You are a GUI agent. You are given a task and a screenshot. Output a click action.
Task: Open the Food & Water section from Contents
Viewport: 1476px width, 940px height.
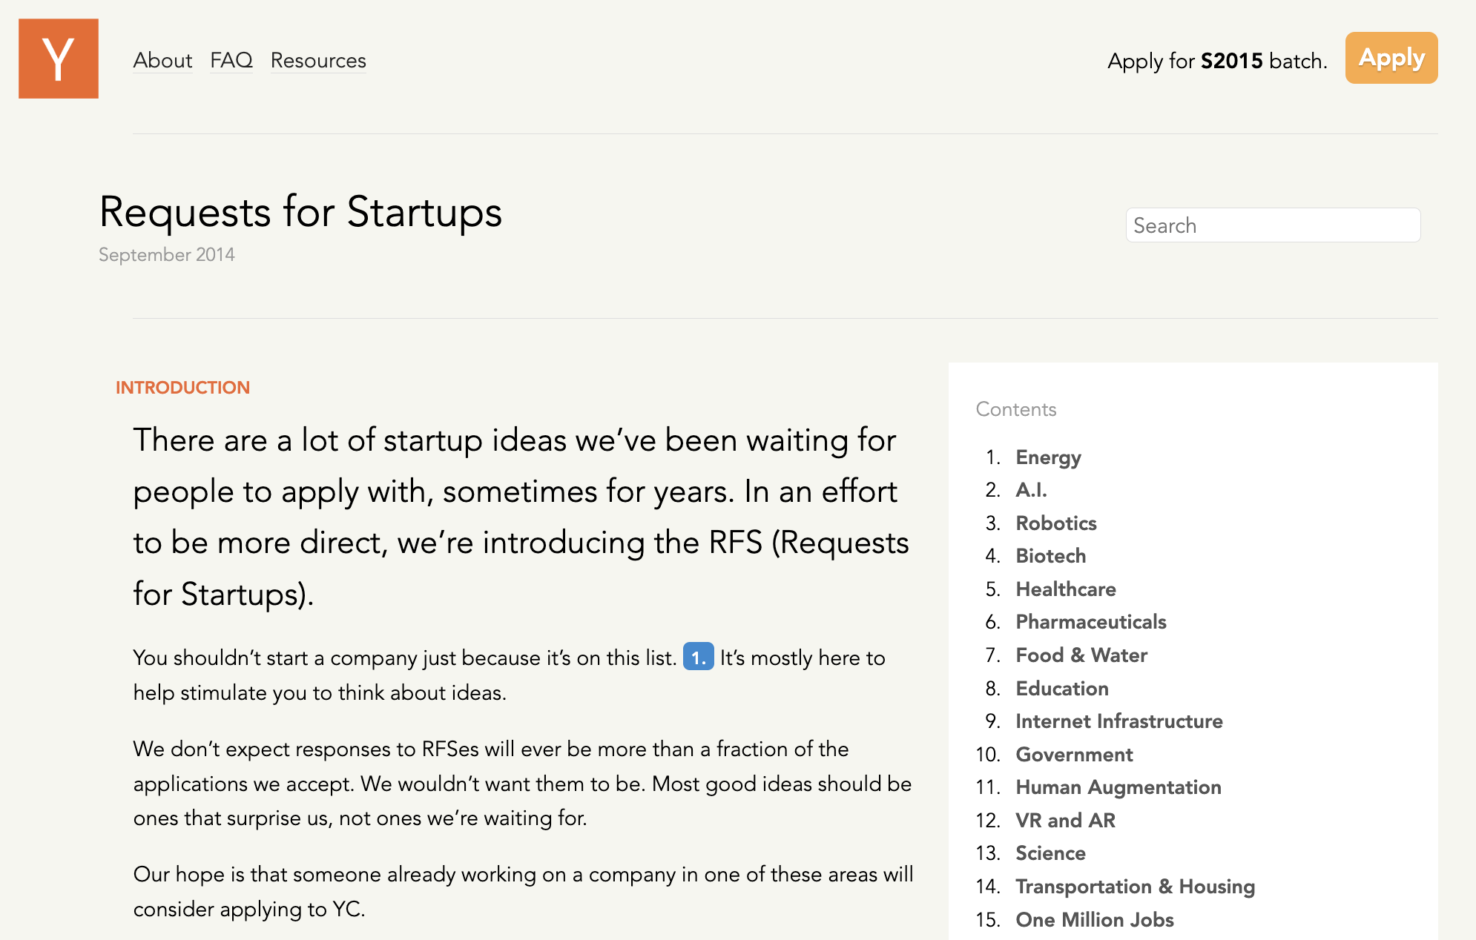point(1081,655)
